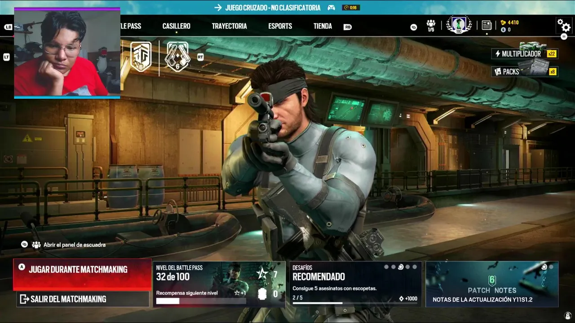This screenshot has width=575, height=323.
Task: Open the Desafíos Recomendado card
Action: 355,284
